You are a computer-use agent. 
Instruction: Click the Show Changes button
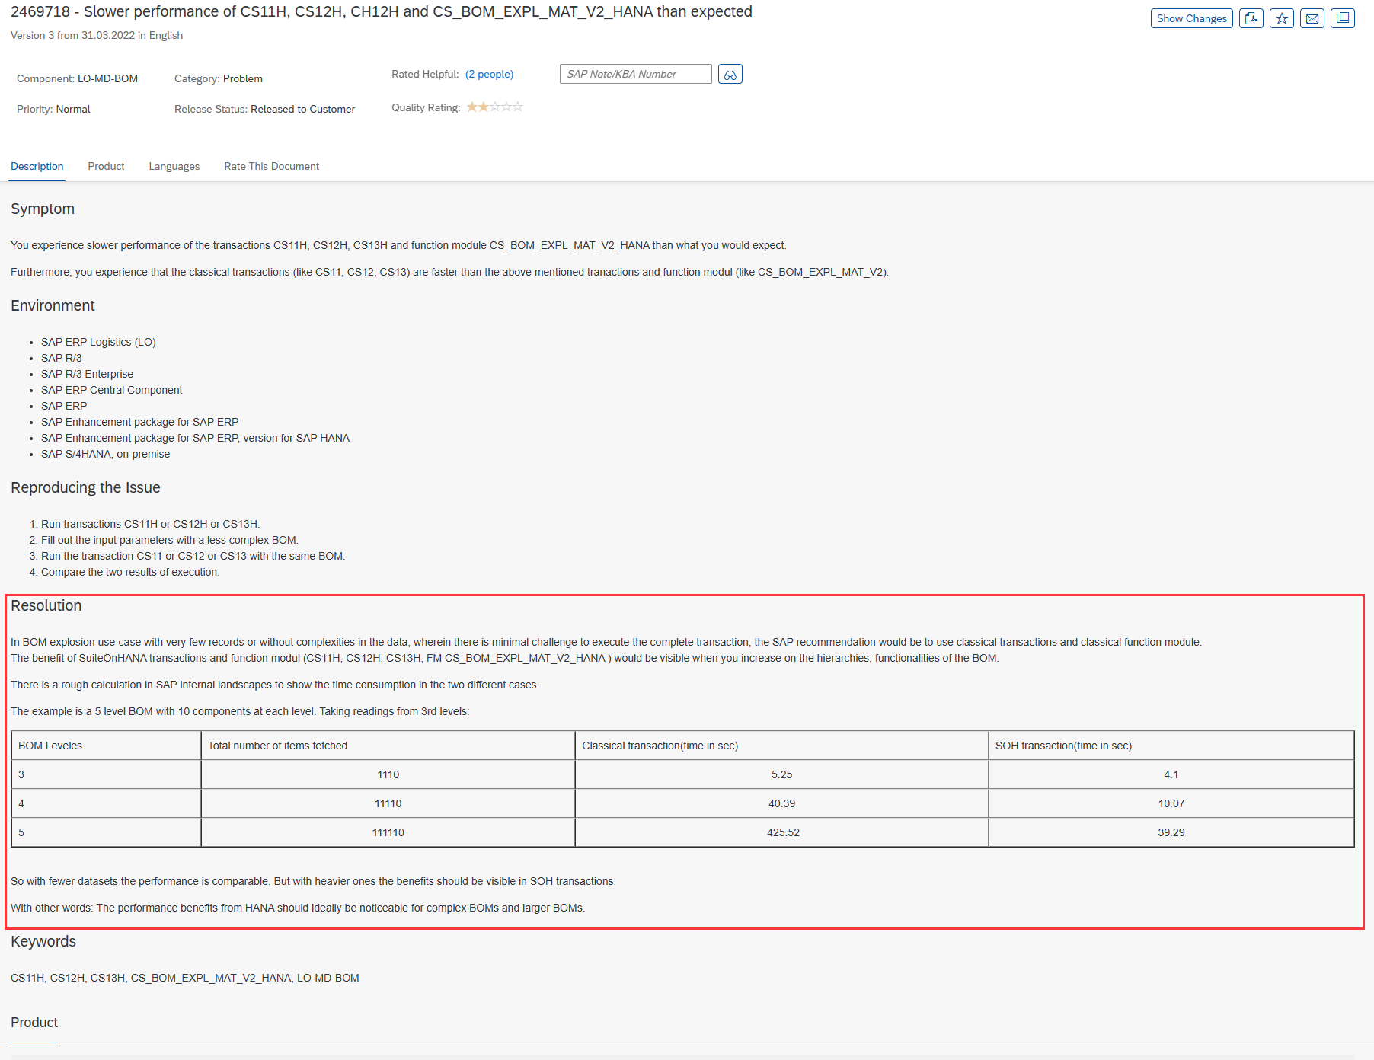[x=1191, y=18]
